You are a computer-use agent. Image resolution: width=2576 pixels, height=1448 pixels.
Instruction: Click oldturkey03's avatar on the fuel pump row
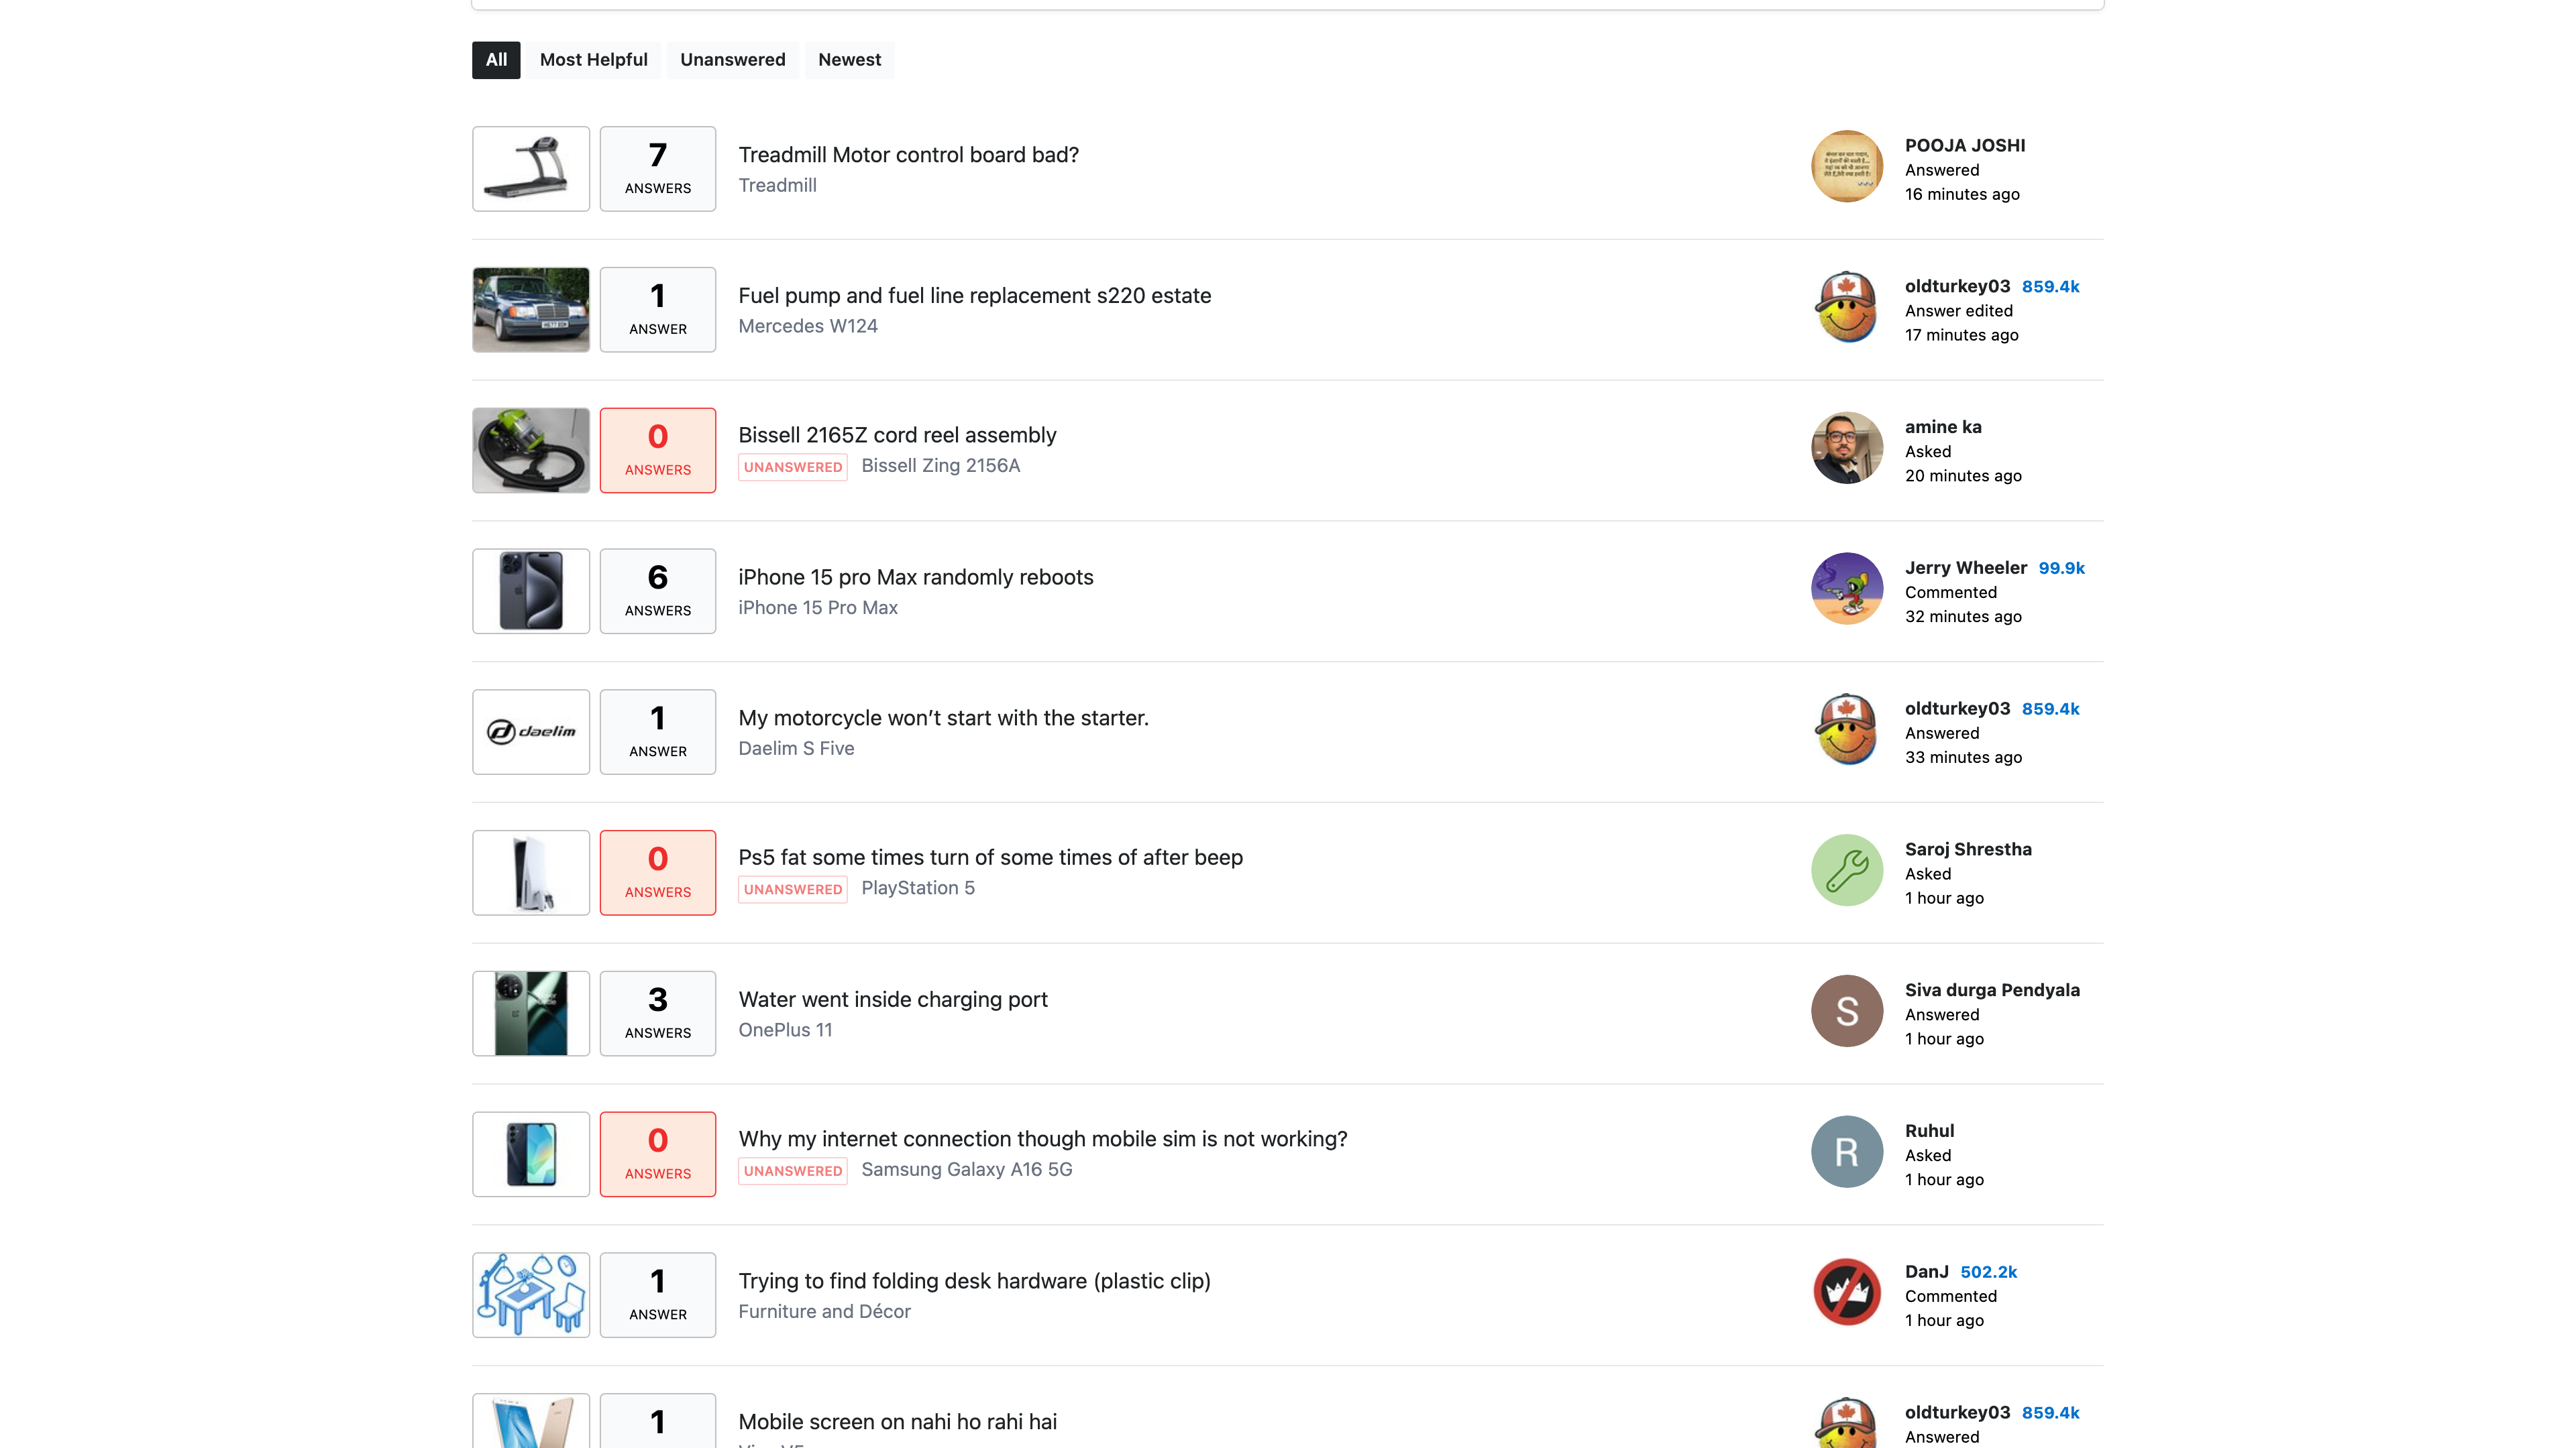(x=1847, y=308)
